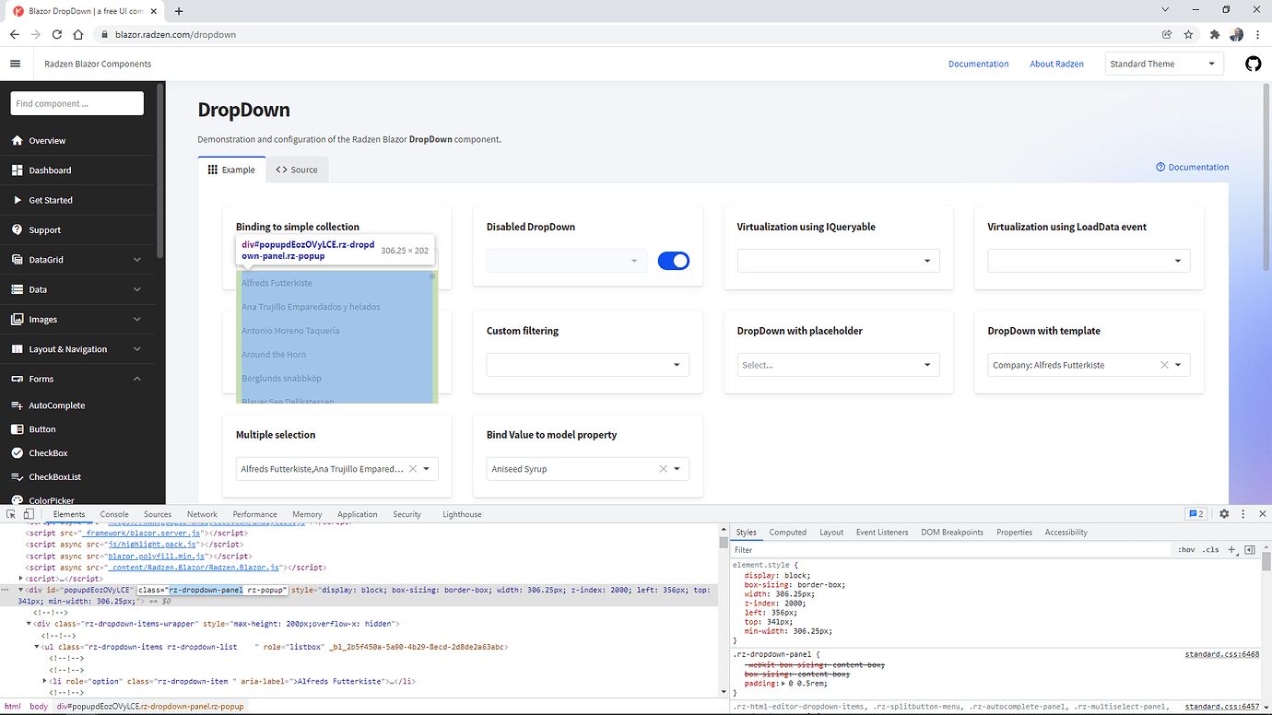
Task: Click the Documentation link in the header
Action: click(x=977, y=64)
